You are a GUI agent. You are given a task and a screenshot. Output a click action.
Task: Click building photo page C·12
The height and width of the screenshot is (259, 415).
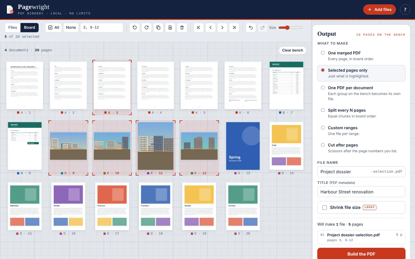point(199,146)
